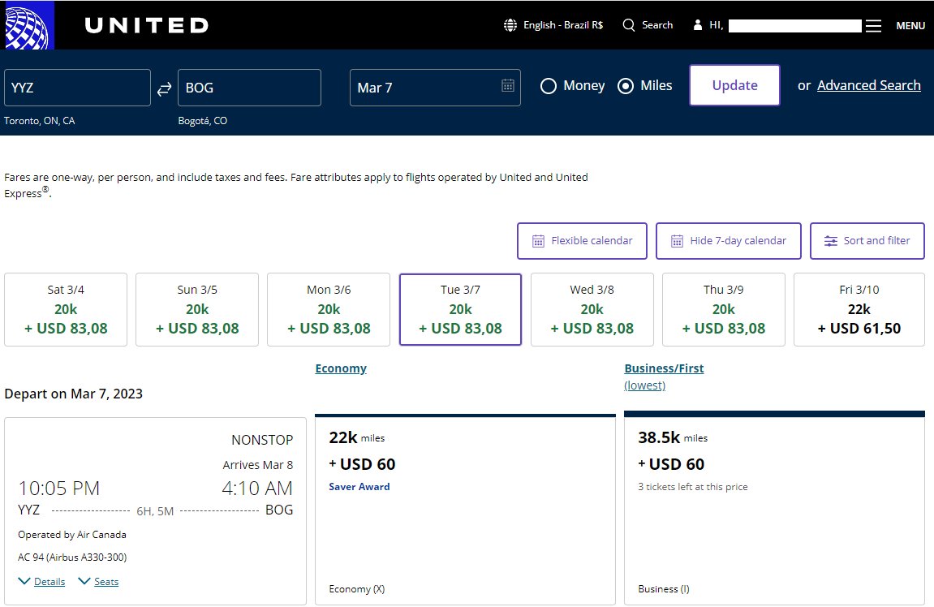
Task: Click the Saver Award label
Action: pyautogui.click(x=359, y=487)
